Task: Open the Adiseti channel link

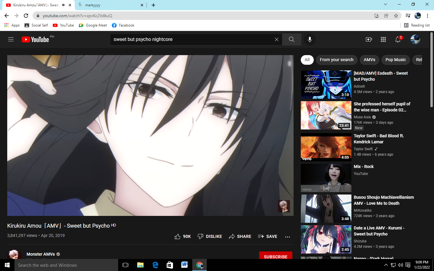Action: click(359, 86)
